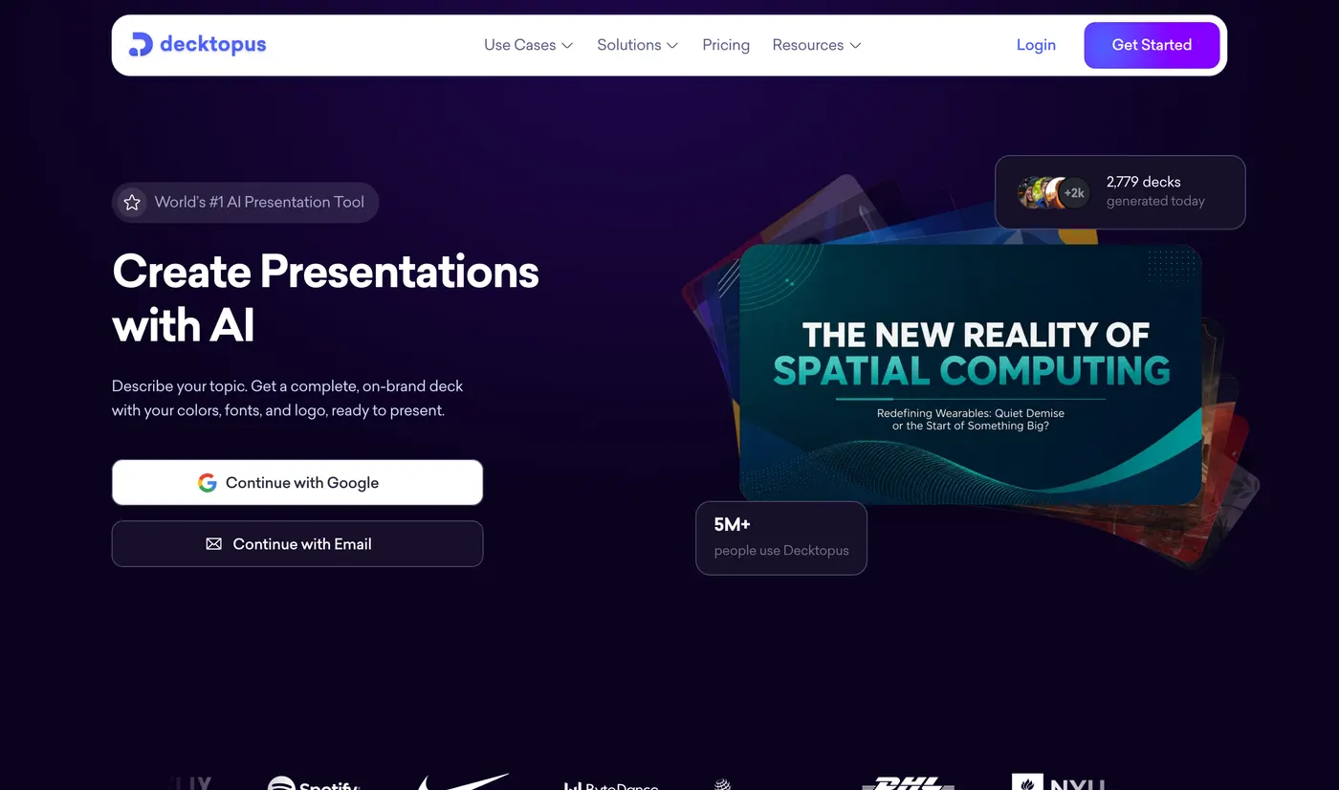Click World's #1 AI Presentation Tool badge text
Viewport: 1339px width, 790px height.
[259, 202]
